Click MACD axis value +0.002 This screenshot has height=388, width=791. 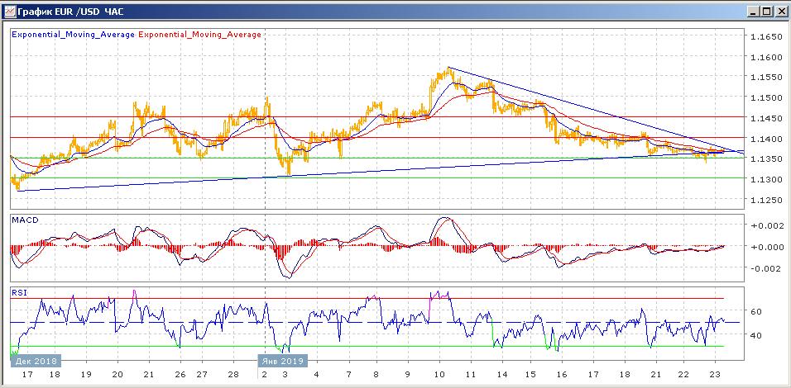click(767, 226)
